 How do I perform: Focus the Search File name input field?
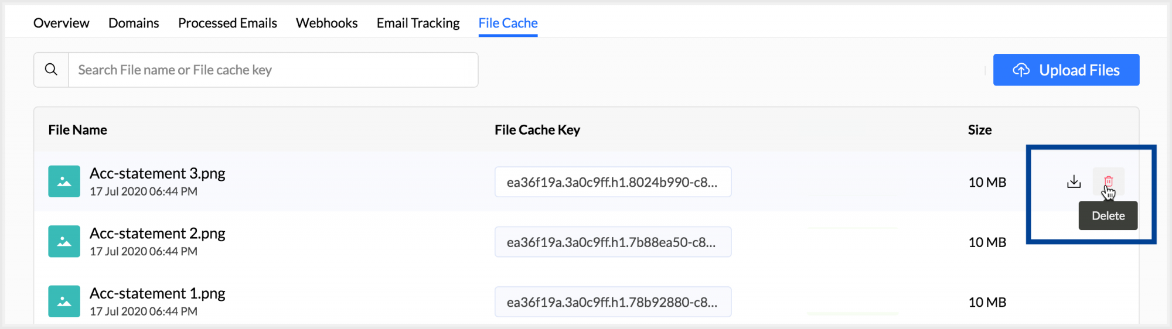pyautogui.click(x=272, y=70)
